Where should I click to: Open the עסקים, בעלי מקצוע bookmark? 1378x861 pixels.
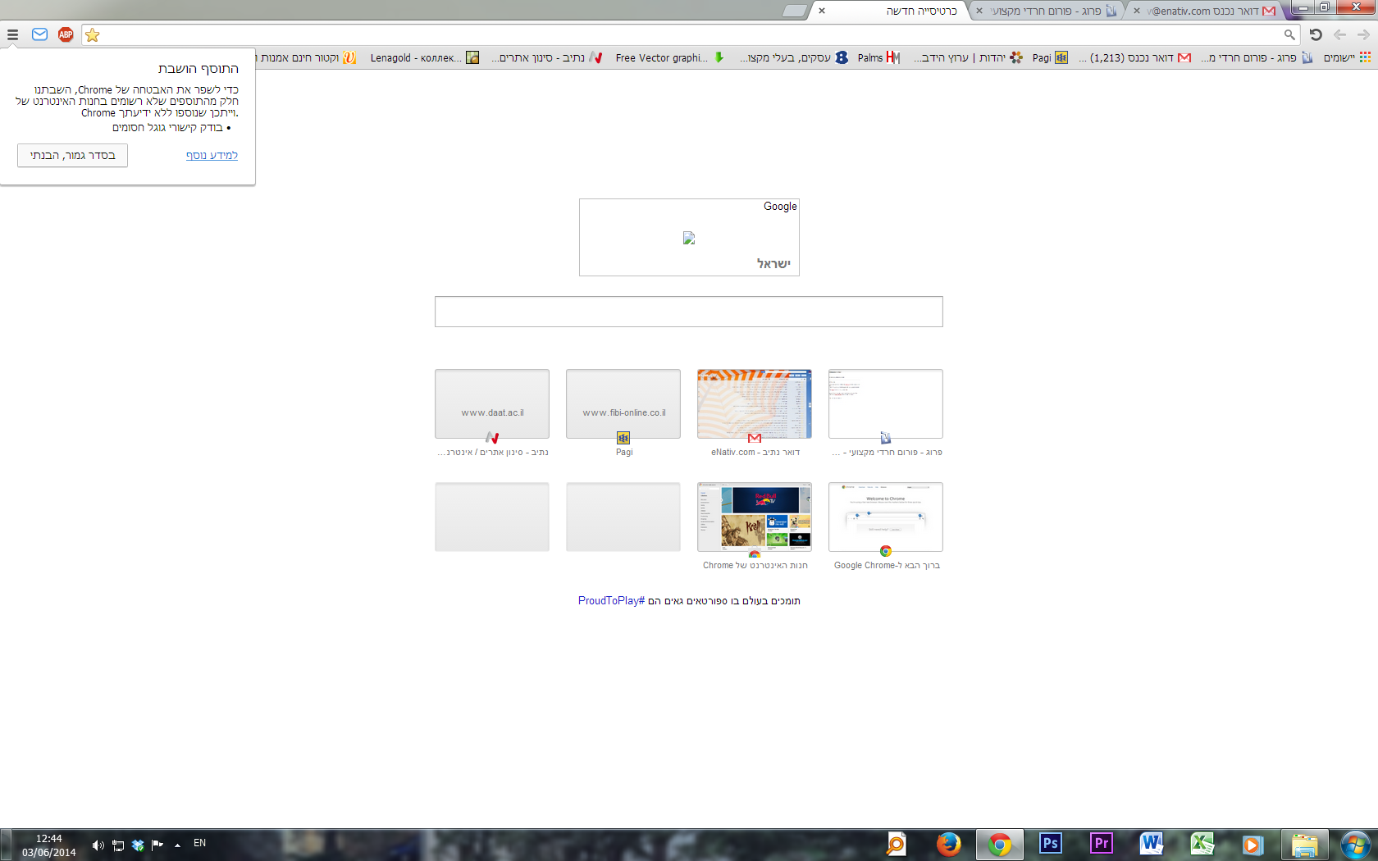(794, 57)
